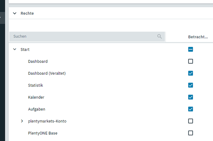Select the Start row label

pyautogui.click(x=25, y=50)
